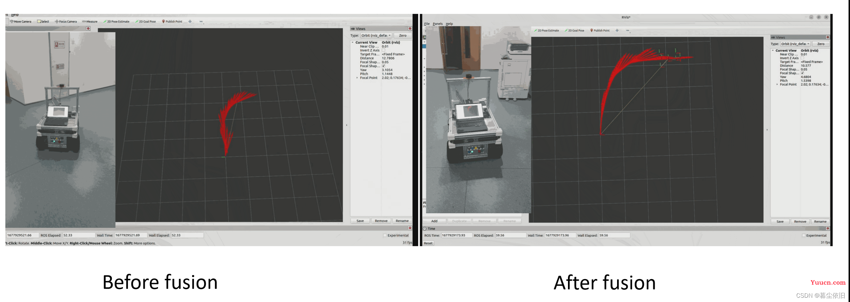
Task: Collapse Current View tree in left Views panel
Action: click(353, 43)
